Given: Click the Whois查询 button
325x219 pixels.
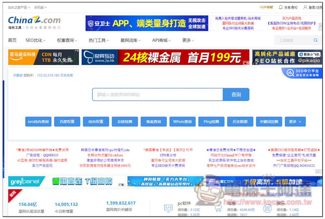Looking at the screenshot, I should tap(182, 122).
